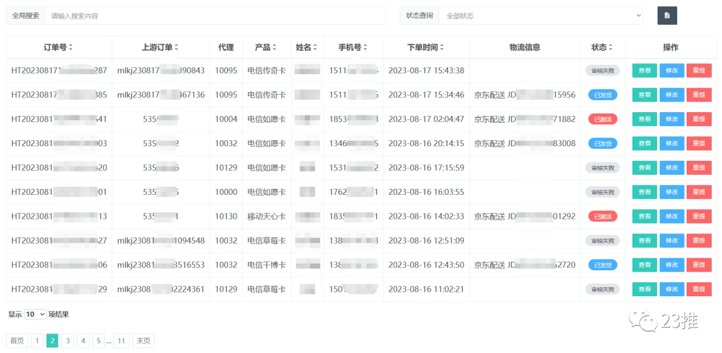Image resolution: width=722 pixels, height=353 pixels.
Task: Go to 首页 first page
Action: coord(17,340)
